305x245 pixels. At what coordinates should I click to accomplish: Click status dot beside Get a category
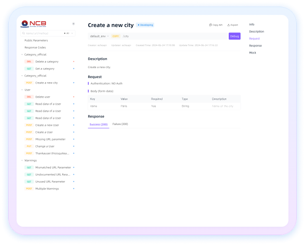[74, 69]
